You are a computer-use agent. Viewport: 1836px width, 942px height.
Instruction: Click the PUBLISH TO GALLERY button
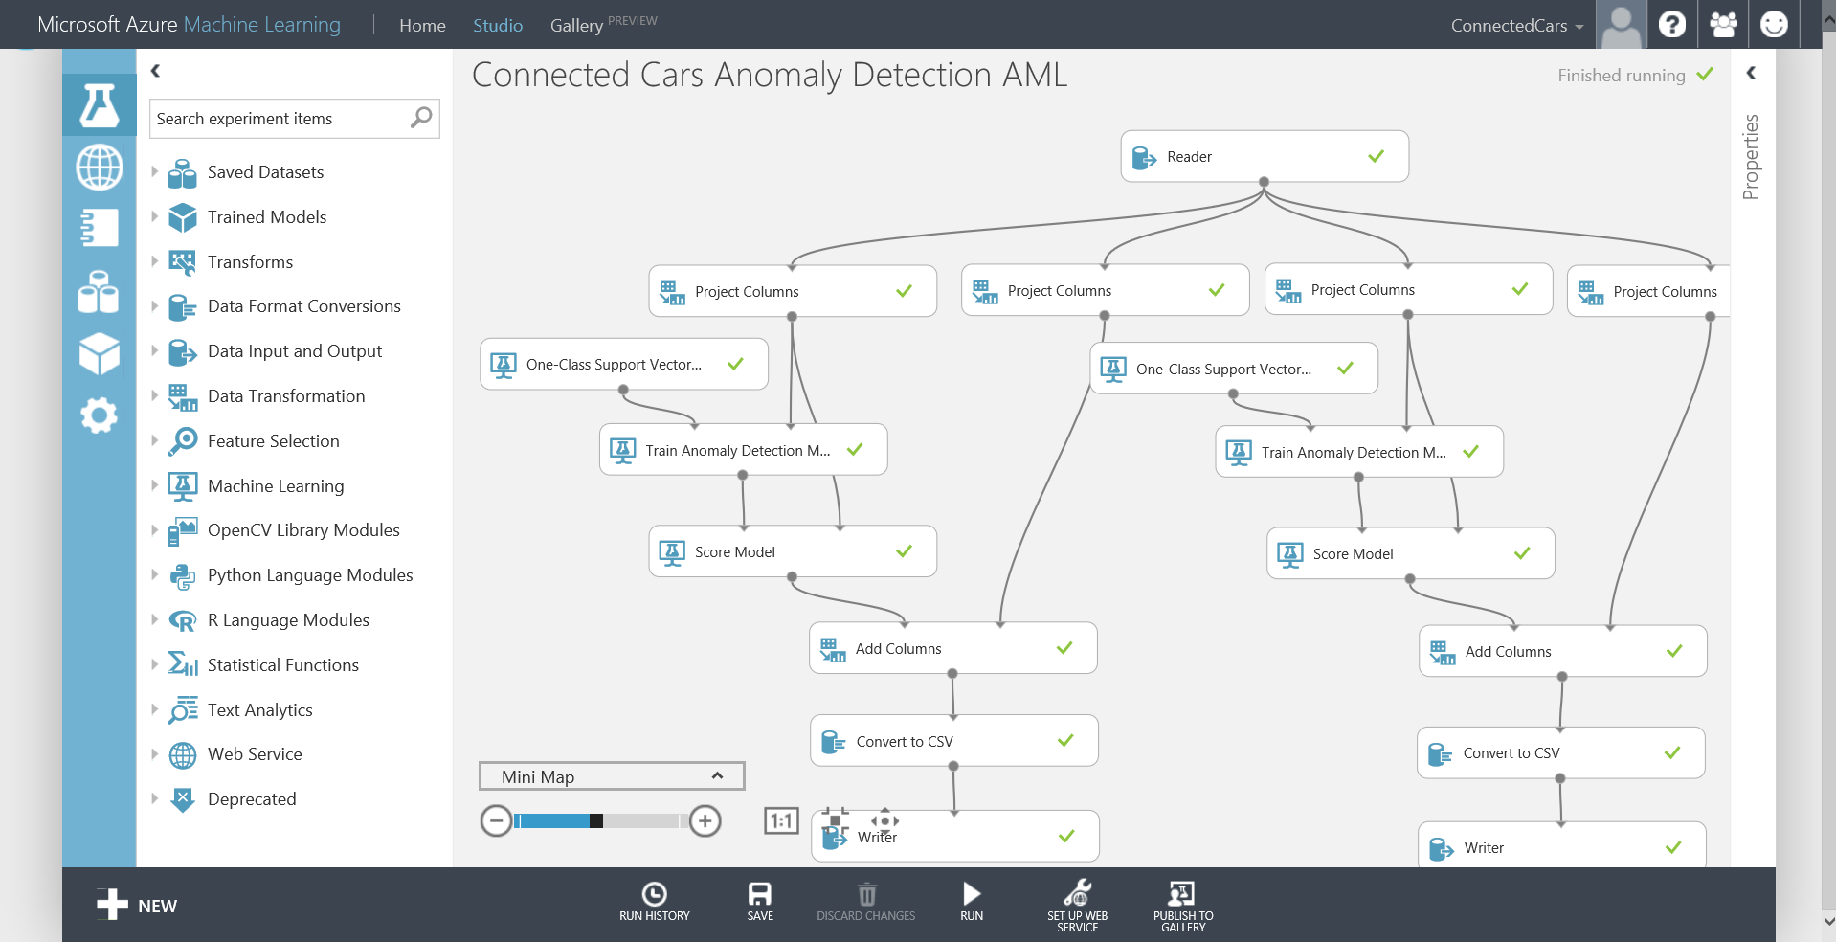(1183, 903)
